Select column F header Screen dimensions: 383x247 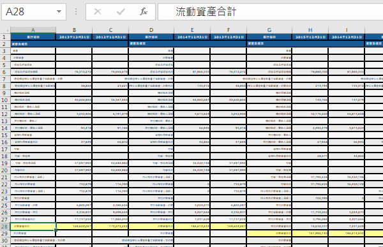(x=229, y=30)
